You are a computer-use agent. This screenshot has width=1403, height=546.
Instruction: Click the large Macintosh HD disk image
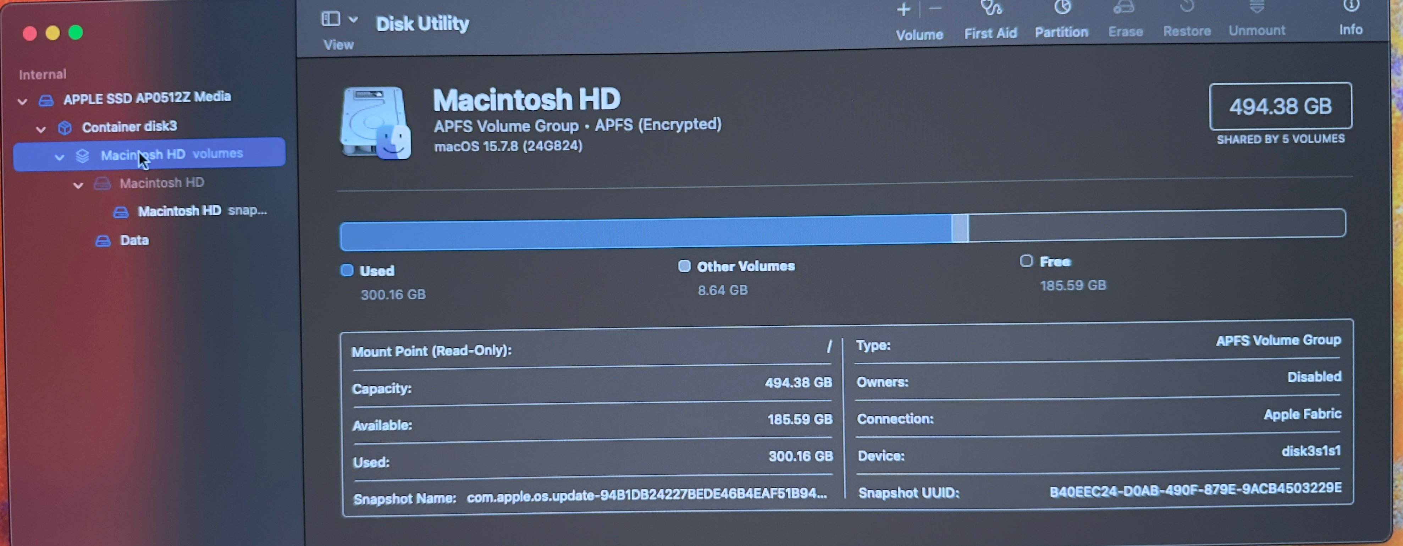(x=375, y=123)
